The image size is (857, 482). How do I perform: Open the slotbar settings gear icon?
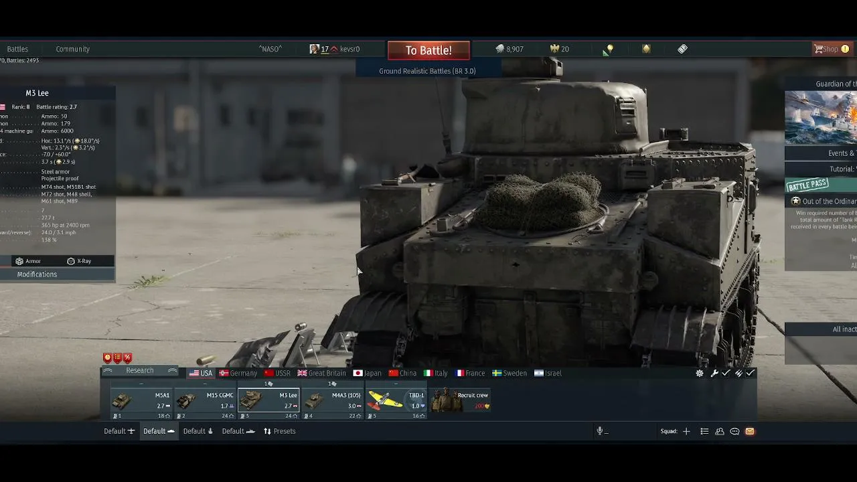pos(700,374)
